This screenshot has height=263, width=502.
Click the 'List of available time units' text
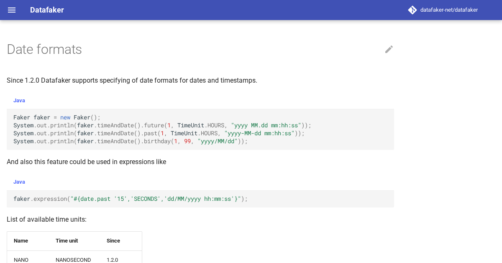(x=46, y=220)
